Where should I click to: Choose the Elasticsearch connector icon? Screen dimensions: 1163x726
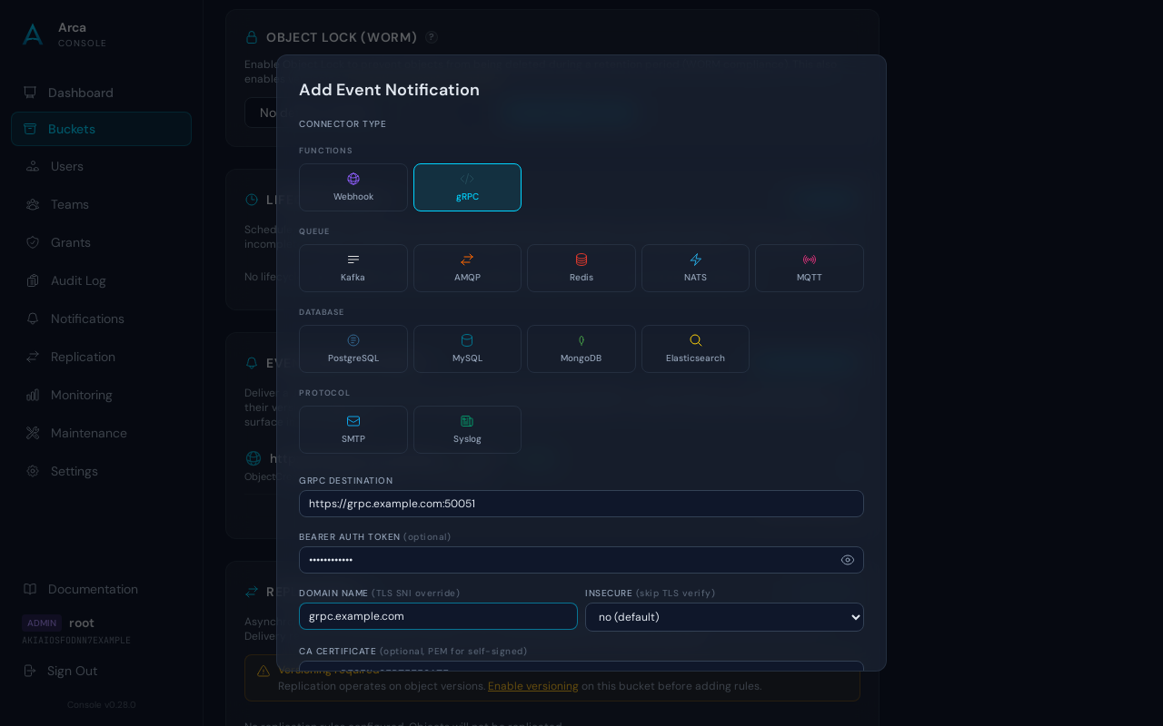(x=696, y=340)
